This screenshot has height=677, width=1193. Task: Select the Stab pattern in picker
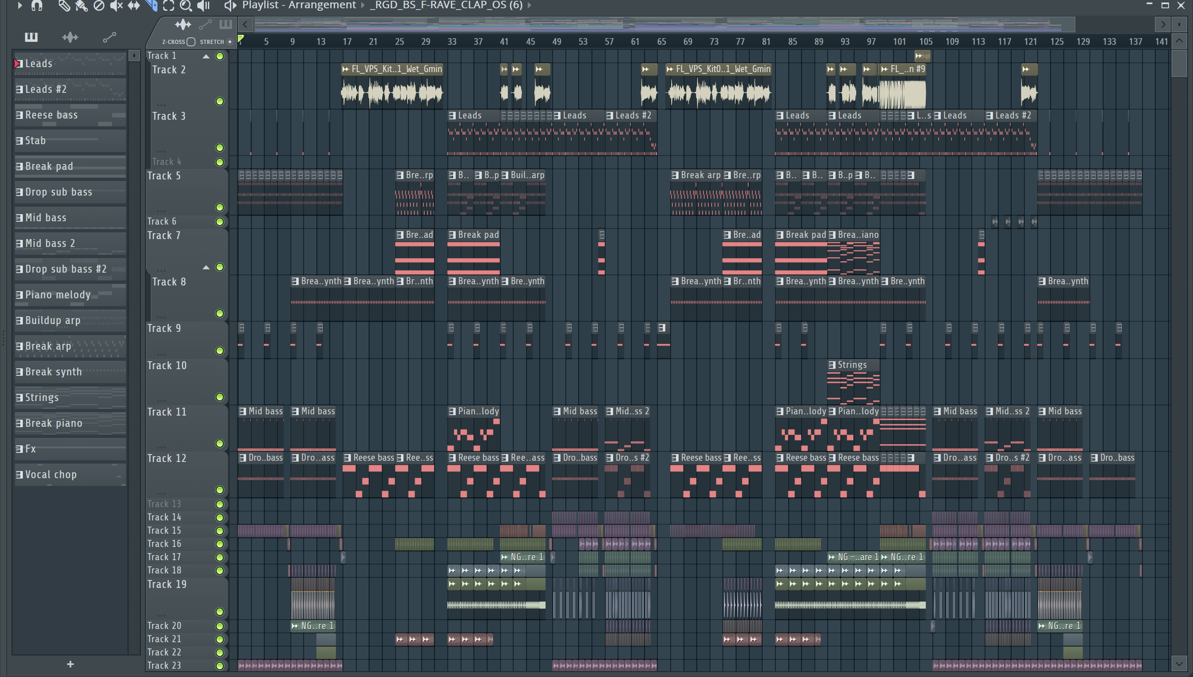point(70,140)
